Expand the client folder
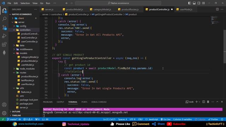The image size is (226, 127). 13,18
